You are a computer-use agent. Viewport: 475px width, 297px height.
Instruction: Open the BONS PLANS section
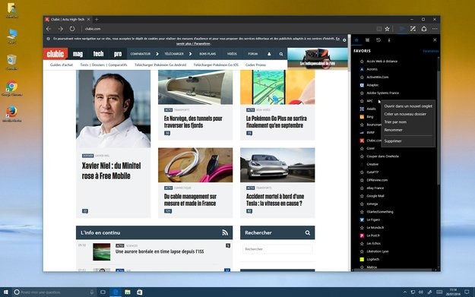(207, 54)
